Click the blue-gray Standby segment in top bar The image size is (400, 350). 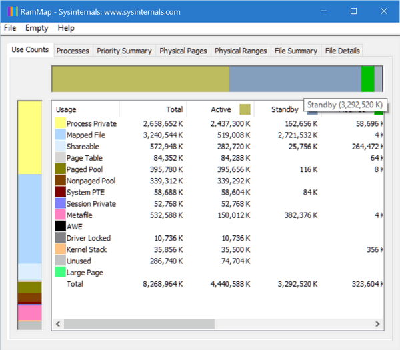click(295, 79)
